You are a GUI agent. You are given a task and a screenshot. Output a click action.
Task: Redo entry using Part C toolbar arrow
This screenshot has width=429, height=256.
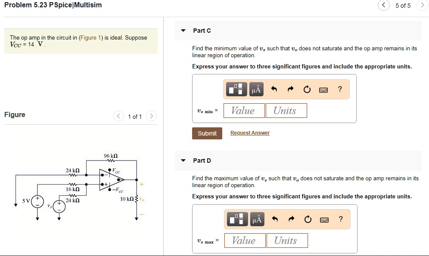[290, 89]
